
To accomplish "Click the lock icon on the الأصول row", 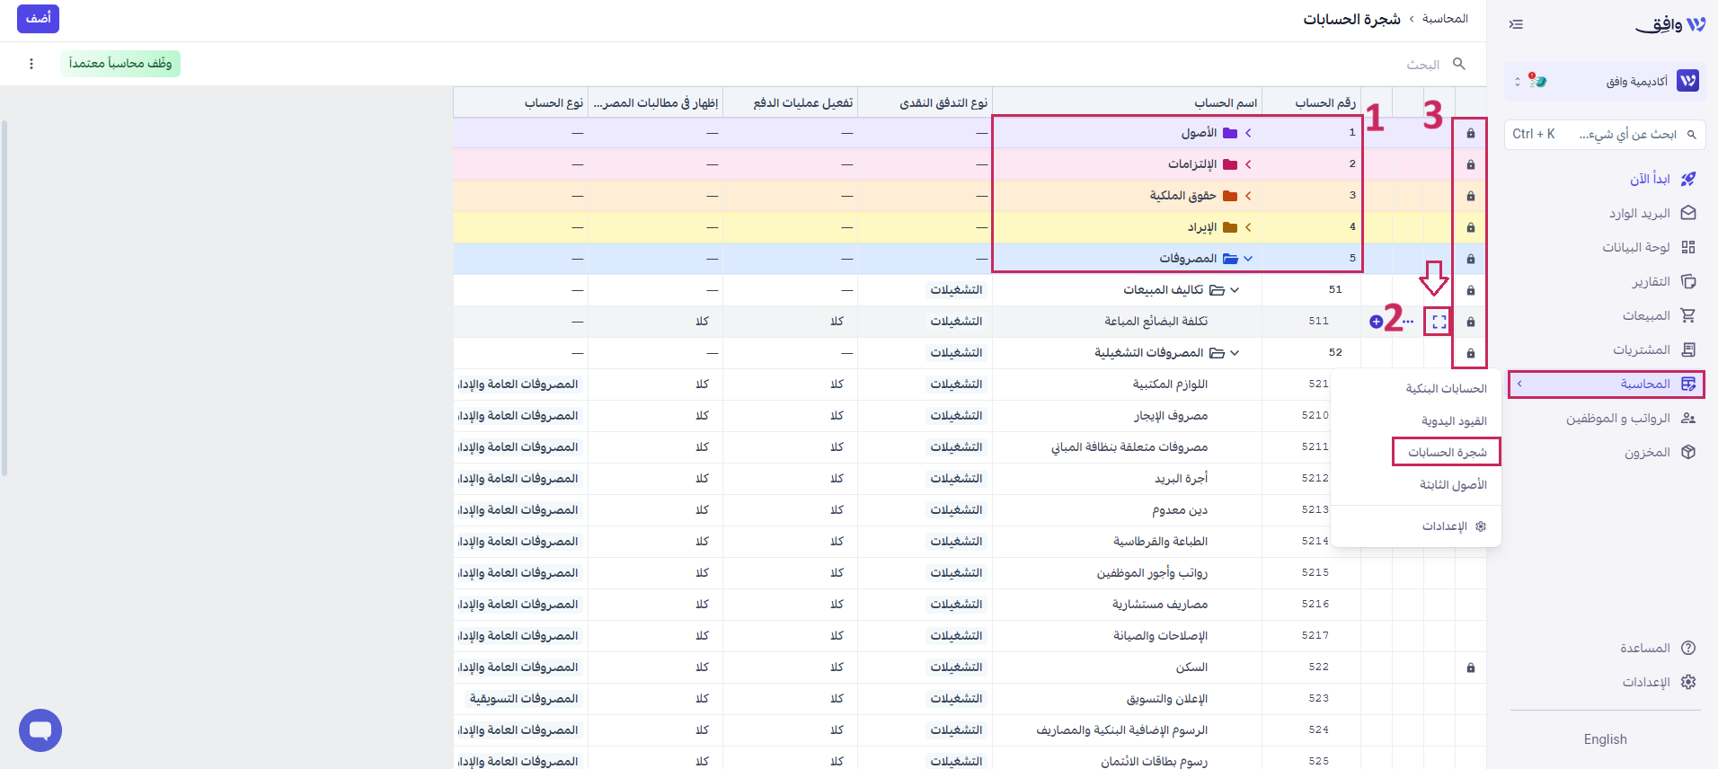I will [x=1471, y=133].
